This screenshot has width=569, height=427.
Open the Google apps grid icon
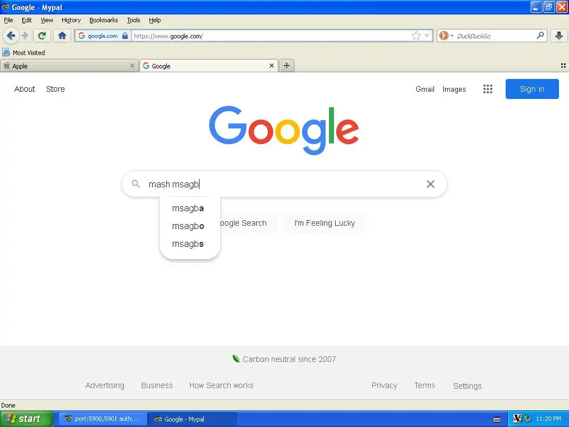tap(488, 89)
